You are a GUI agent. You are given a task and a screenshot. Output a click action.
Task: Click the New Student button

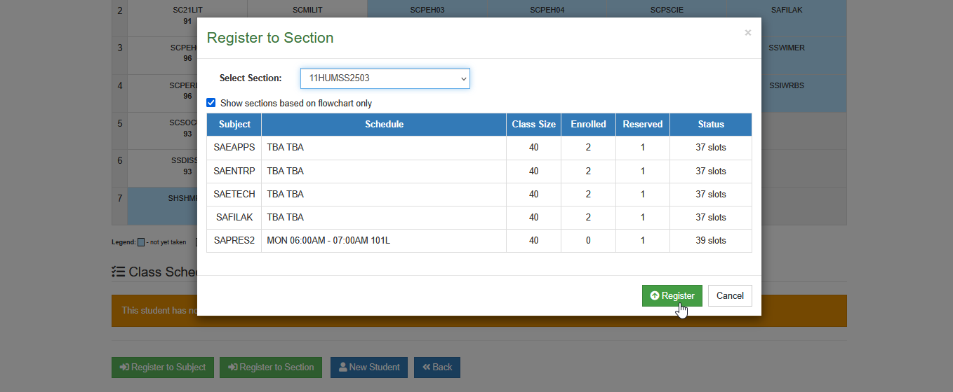pyautogui.click(x=369, y=367)
